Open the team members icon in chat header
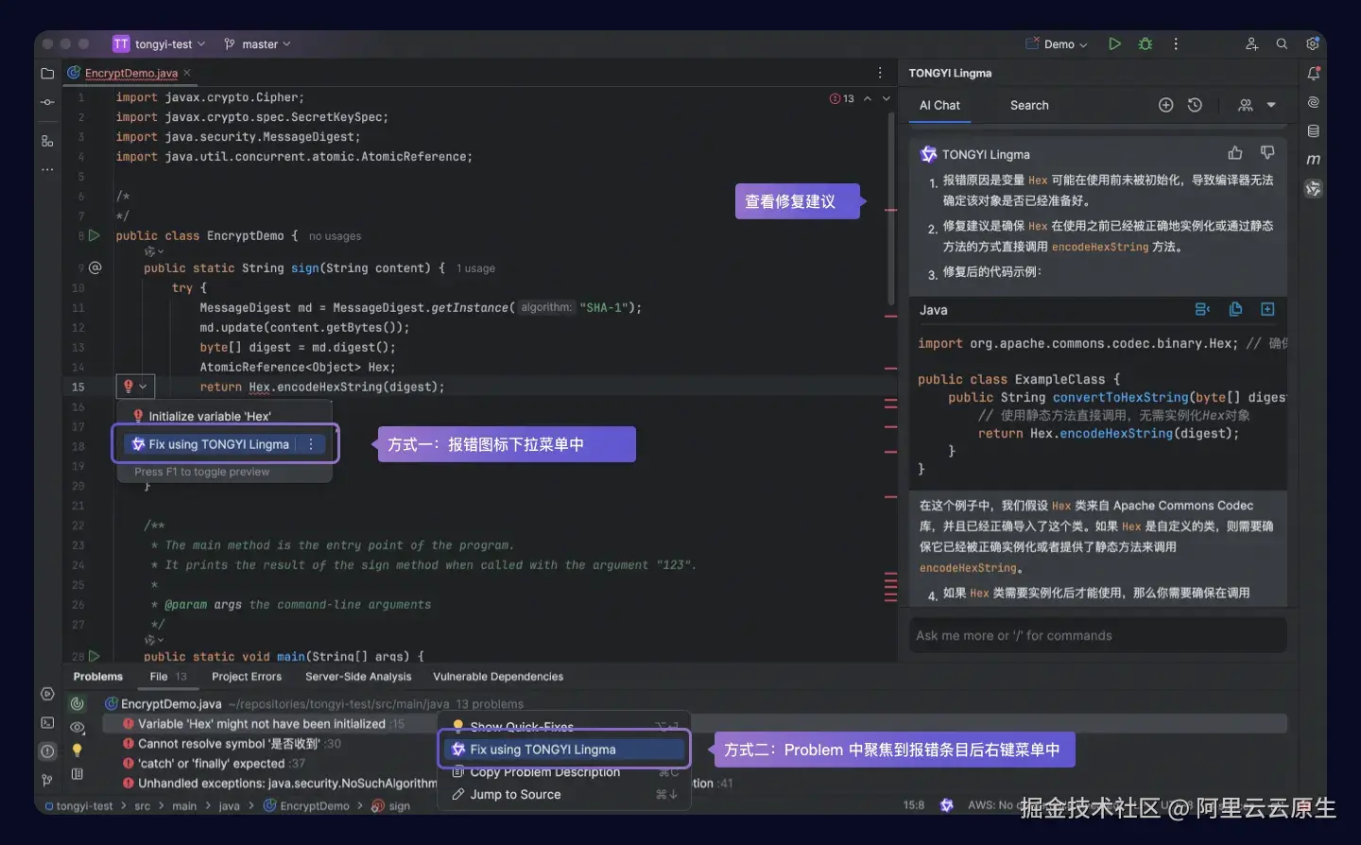 [x=1246, y=105]
